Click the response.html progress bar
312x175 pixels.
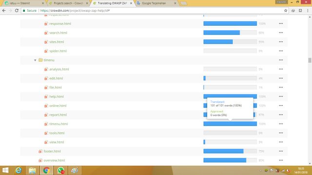[x=230, y=24]
